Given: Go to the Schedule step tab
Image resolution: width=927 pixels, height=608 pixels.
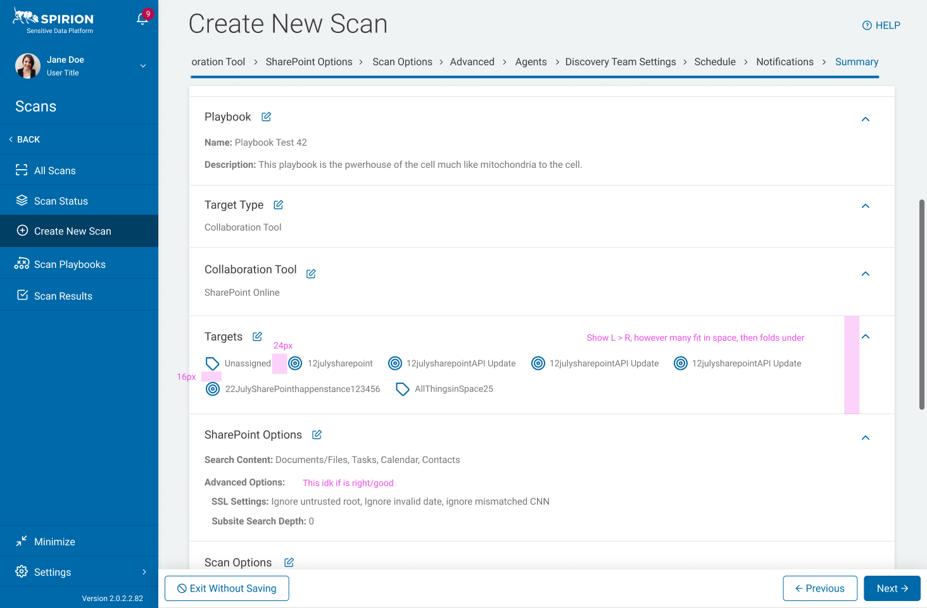Looking at the screenshot, I should click(714, 61).
